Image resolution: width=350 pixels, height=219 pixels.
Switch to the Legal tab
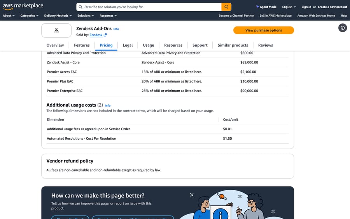point(128,45)
